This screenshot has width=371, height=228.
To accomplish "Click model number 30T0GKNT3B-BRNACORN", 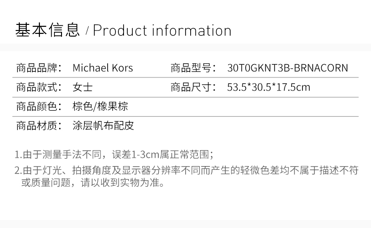I will tap(287, 68).
